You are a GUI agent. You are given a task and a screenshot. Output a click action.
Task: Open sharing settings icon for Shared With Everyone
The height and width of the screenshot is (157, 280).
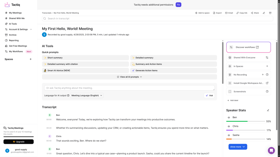(267, 58)
